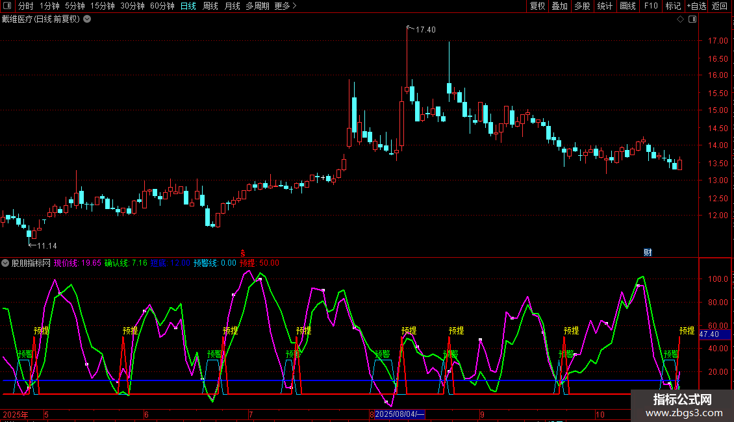This screenshot has height=422, width=734.
Task: Open the 多周期 multi-period view
Action: (x=257, y=6)
